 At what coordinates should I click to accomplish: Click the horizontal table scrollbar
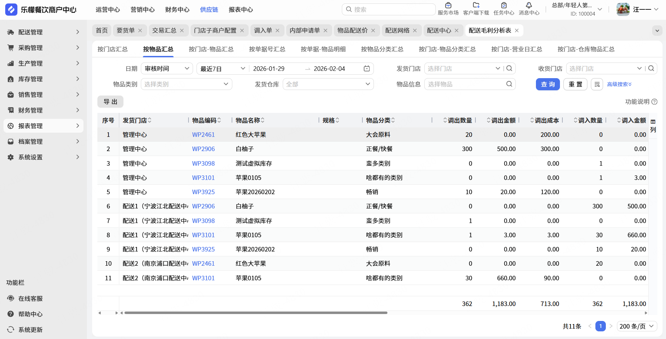[x=256, y=313]
